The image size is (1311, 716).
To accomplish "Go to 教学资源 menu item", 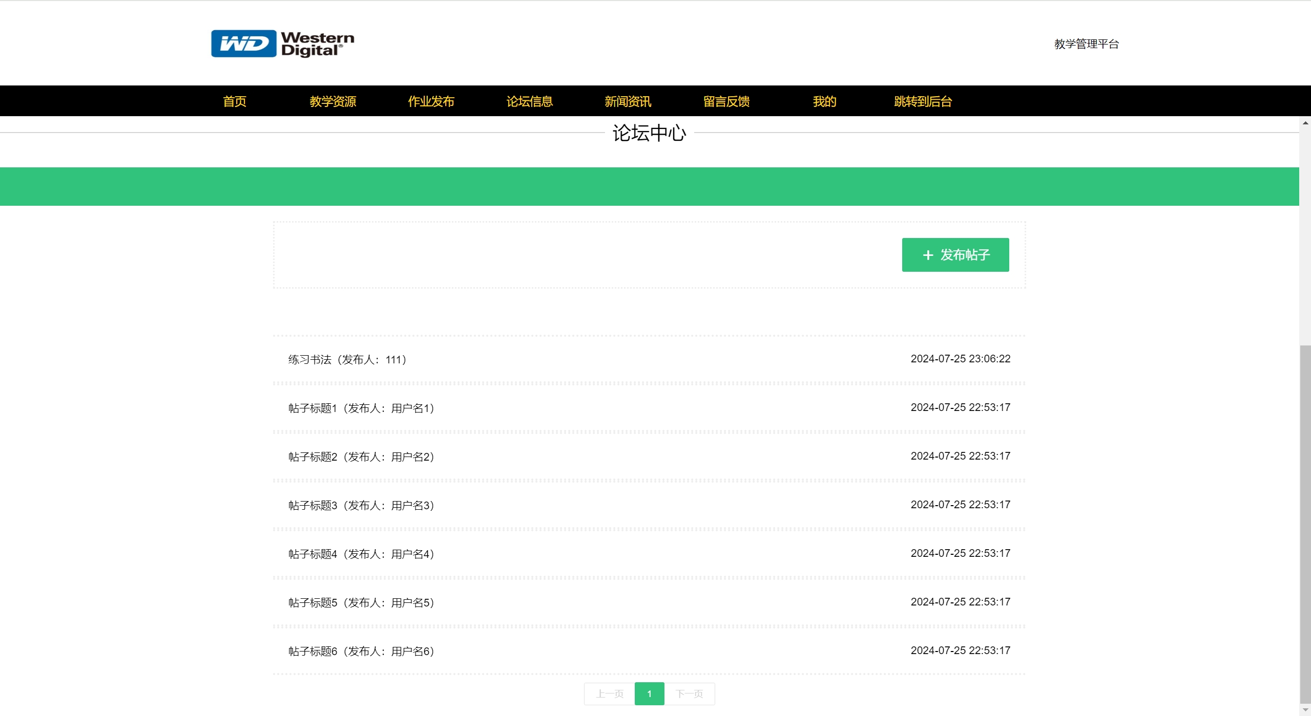I will pyautogui.click(x=333, y=101).
